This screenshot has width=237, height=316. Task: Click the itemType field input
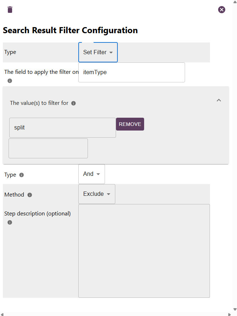(132, 72)
